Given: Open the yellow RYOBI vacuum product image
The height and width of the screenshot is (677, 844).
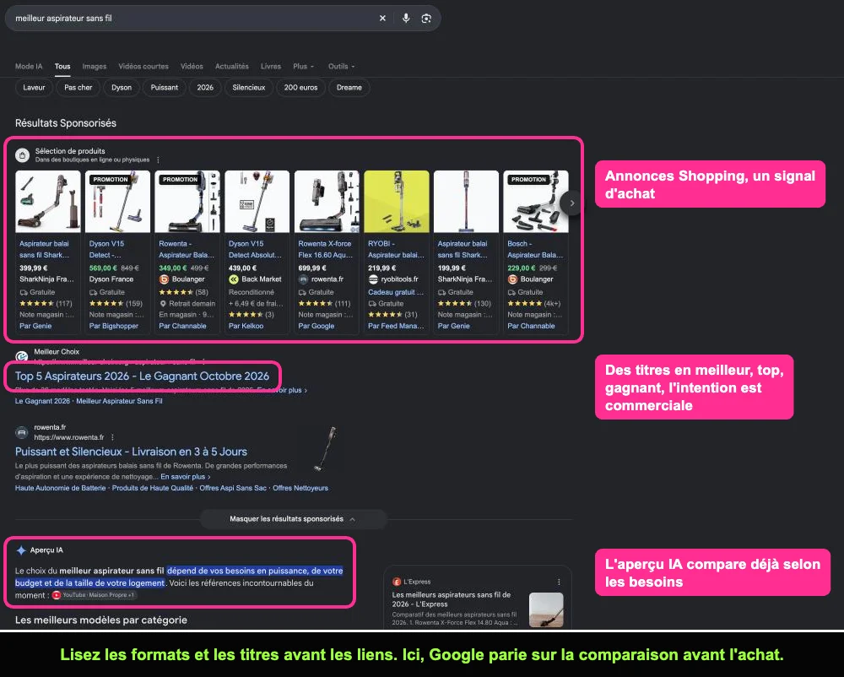Looking at the screenshot, I should click(397, 202).
